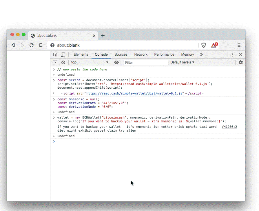
Task: Click the document.head.appendChild line
Action: (90, 88)
